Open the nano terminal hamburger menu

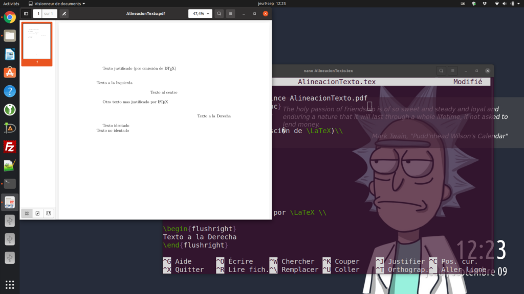pos(453,70)
